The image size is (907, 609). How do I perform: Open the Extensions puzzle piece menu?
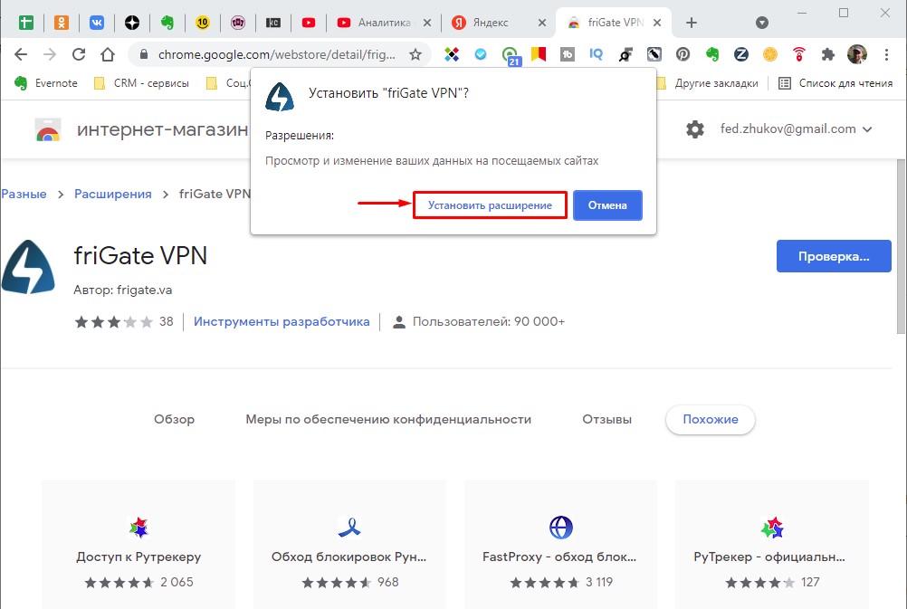827,54
